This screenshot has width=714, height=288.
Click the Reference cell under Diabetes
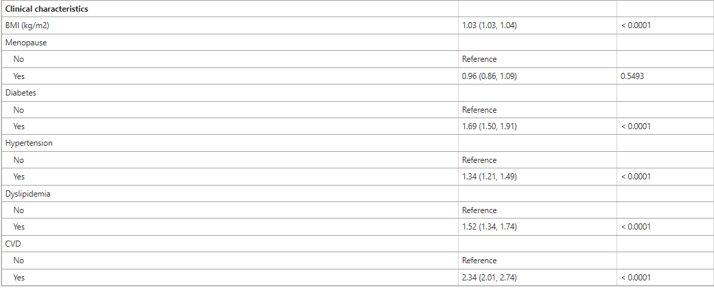[x=479, y=110]
